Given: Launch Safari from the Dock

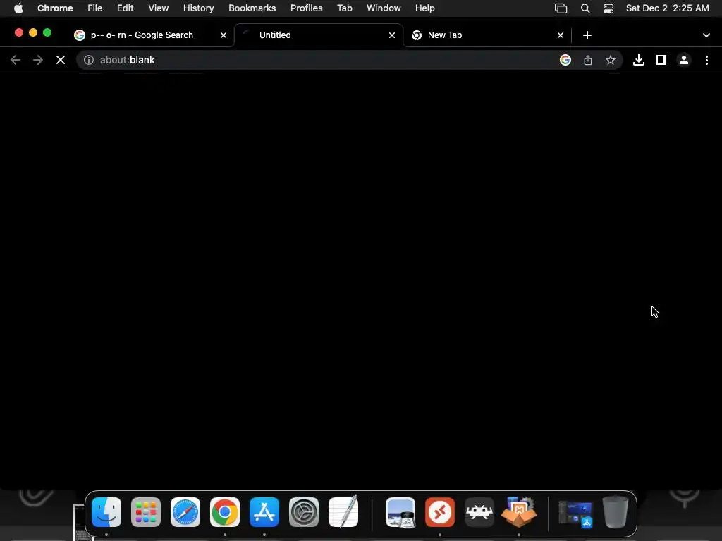Looking at the screenshot, I should point(185,512).
